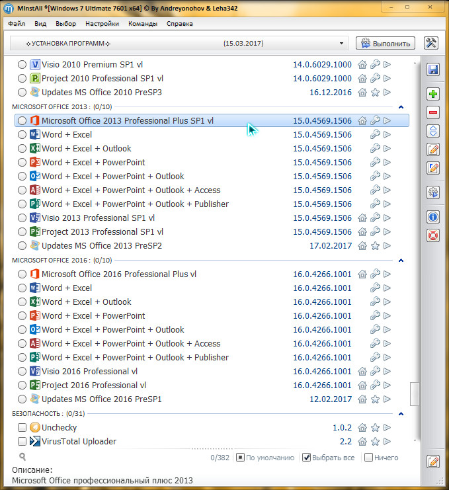449x490 pixels.
Task: Click the blue info icon in sidebar
Action: (433, 216)
